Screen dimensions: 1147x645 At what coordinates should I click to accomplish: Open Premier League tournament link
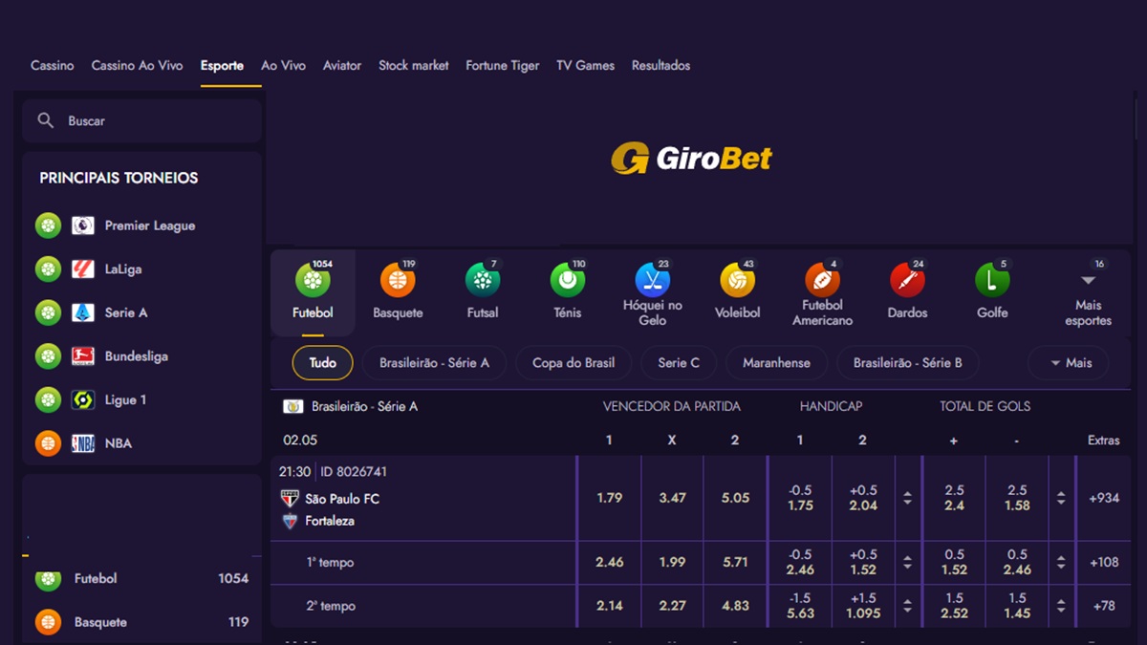point(150,226)
